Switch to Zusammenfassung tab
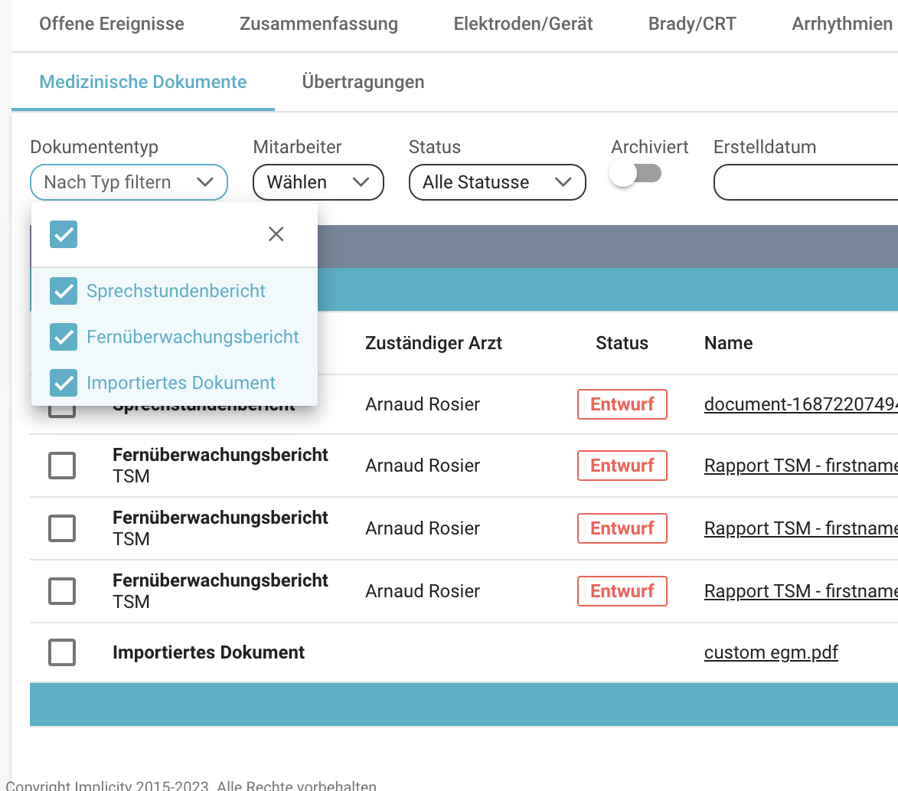This screenshot has width=898, height=791. point(318,24)
